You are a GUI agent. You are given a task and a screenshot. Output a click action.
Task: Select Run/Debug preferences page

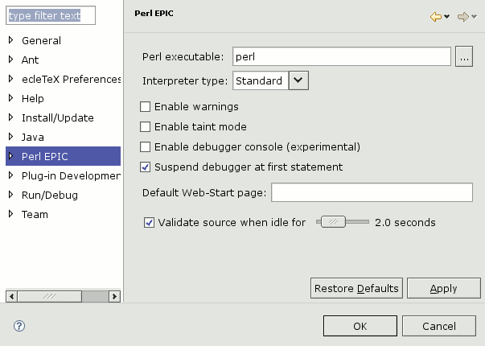click(x=50, y=196)
